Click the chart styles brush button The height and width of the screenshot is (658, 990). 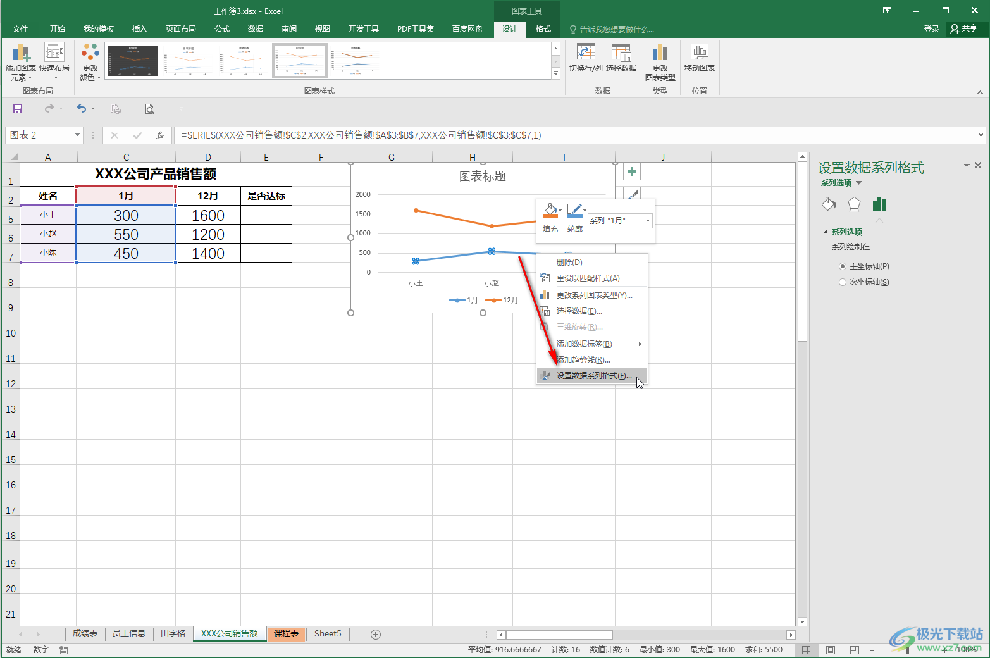pos(631,192)
